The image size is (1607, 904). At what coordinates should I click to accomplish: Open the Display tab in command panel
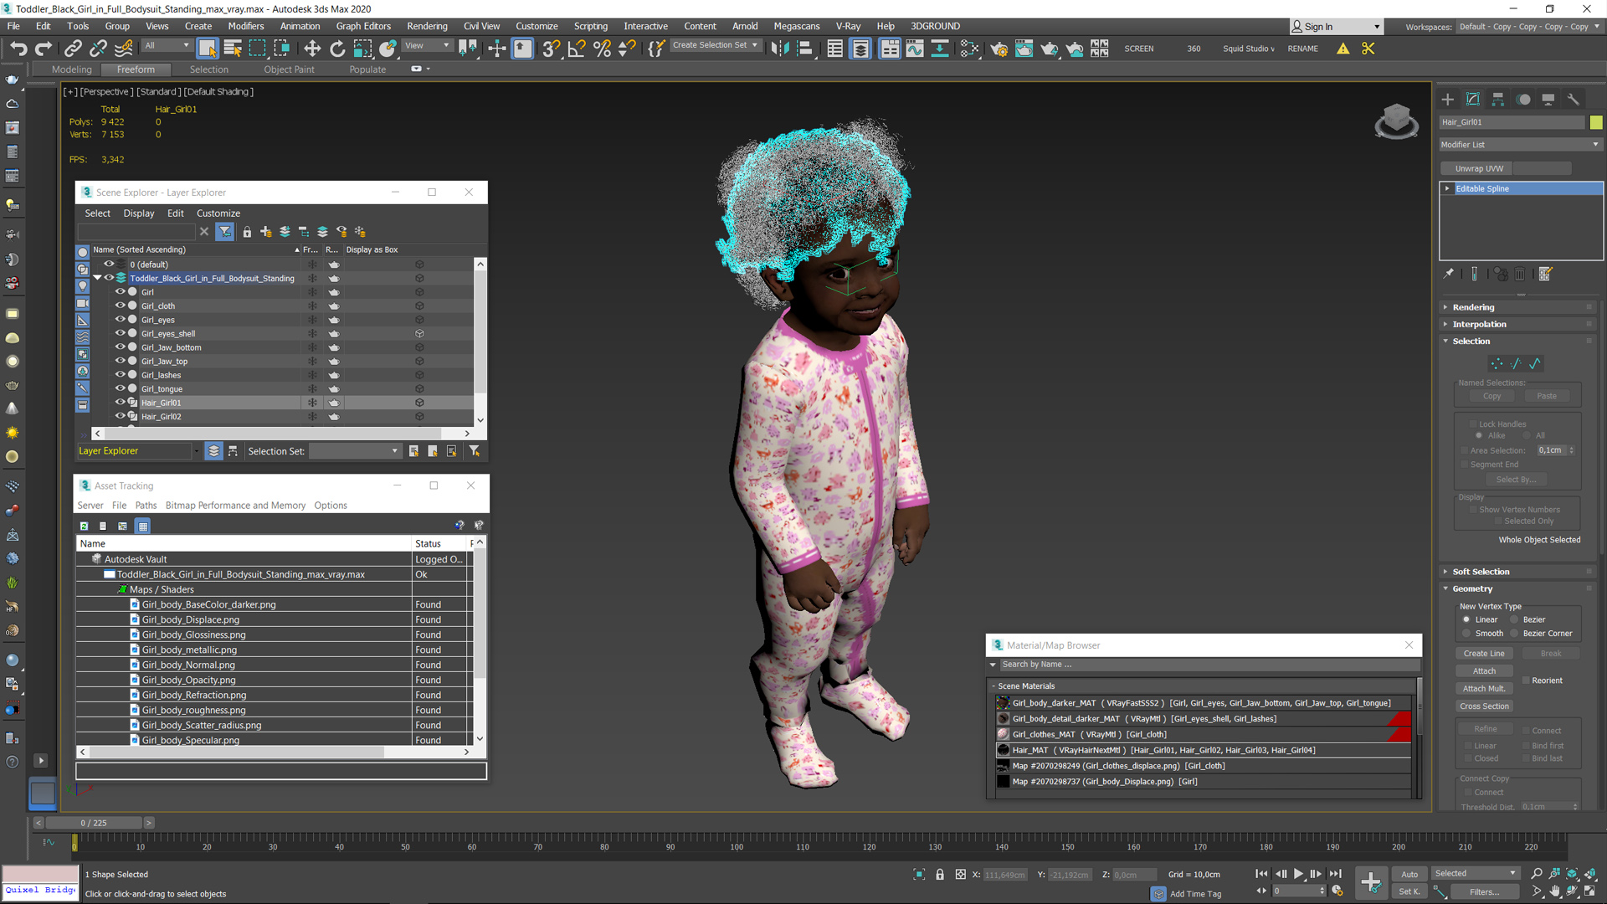(1548, 99)
